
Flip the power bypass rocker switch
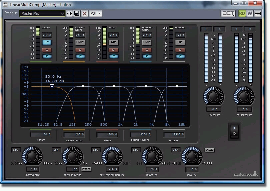tap(234, 132)
